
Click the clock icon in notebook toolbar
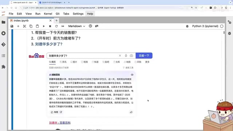tap(90, 26)
